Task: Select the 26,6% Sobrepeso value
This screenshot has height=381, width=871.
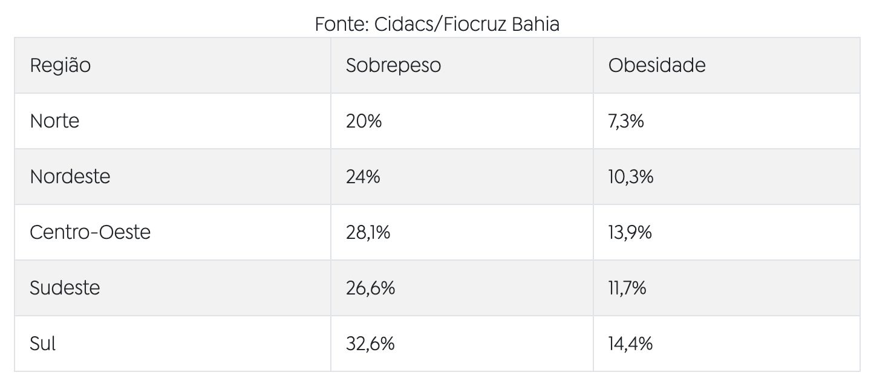Action: click(x=370, y=288)
